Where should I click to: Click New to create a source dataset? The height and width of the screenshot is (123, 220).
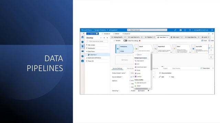tap(172, 77)
